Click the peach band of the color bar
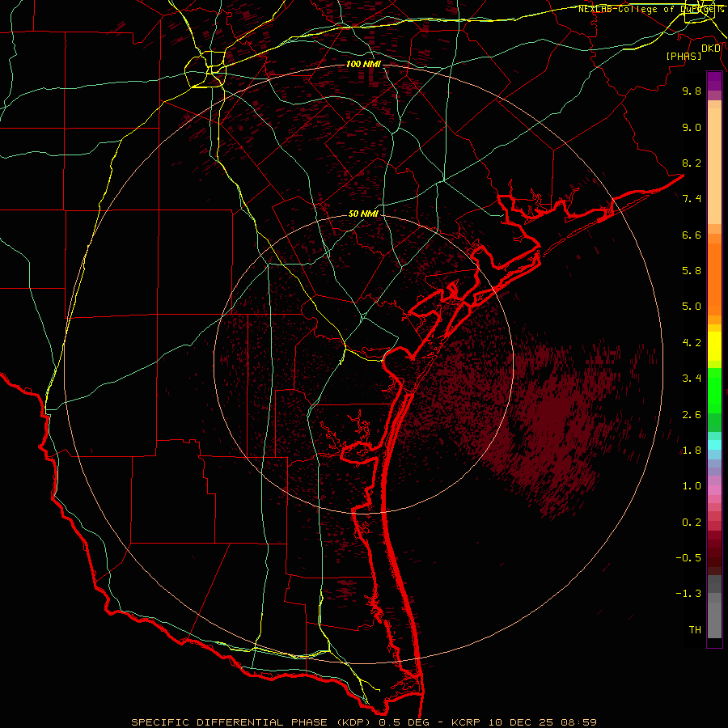This screenshot has height=728, width=728. 714,166
